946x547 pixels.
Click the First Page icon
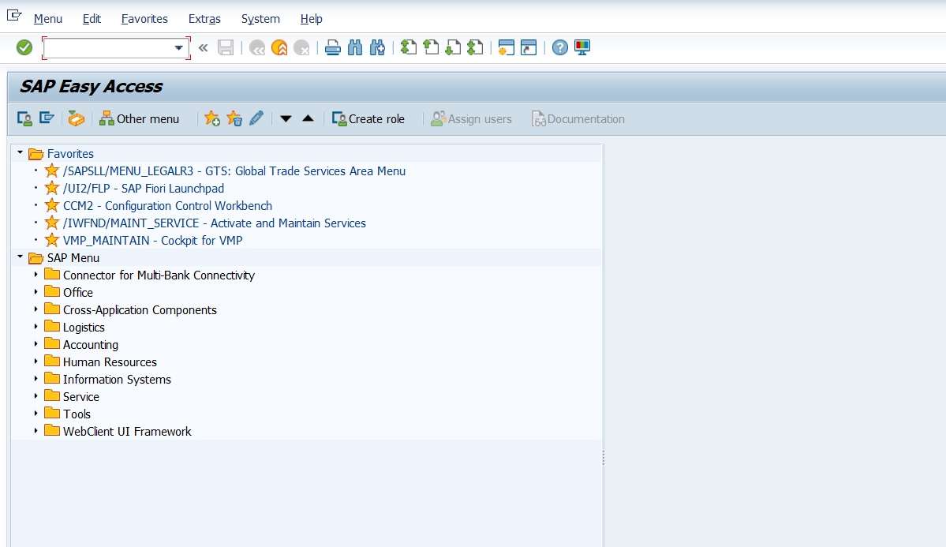click(x=409, y=47)
